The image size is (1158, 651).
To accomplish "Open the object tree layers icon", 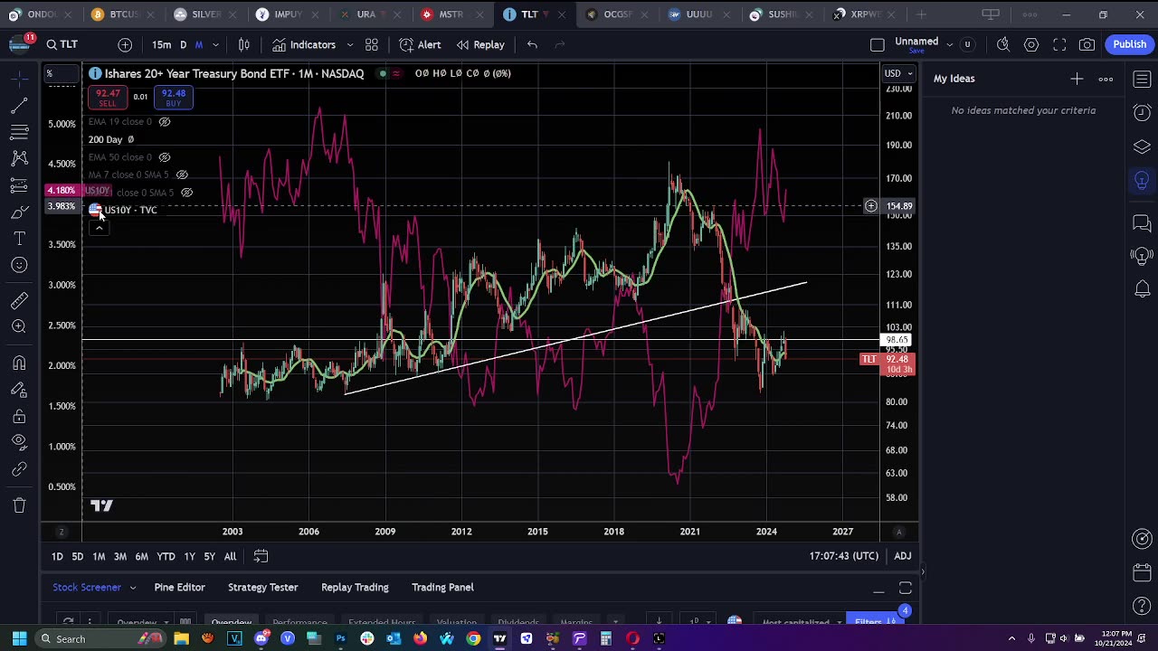I will click(x=1142, y=146).
